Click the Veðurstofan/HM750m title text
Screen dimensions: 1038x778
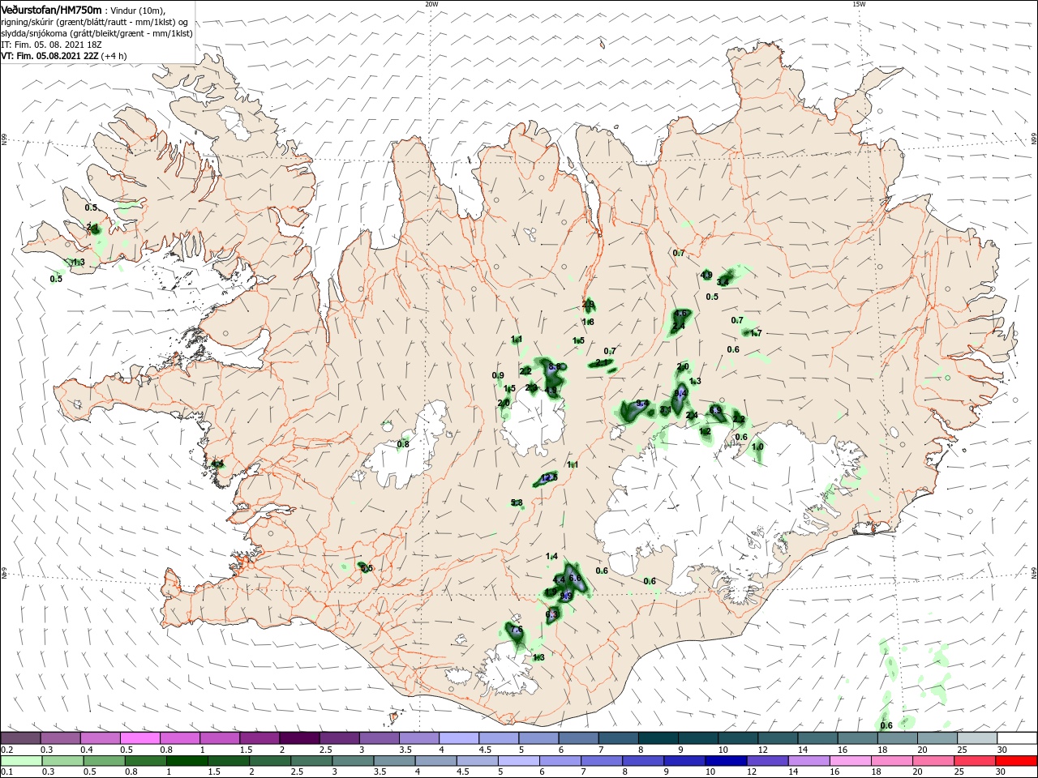point(51,10)
